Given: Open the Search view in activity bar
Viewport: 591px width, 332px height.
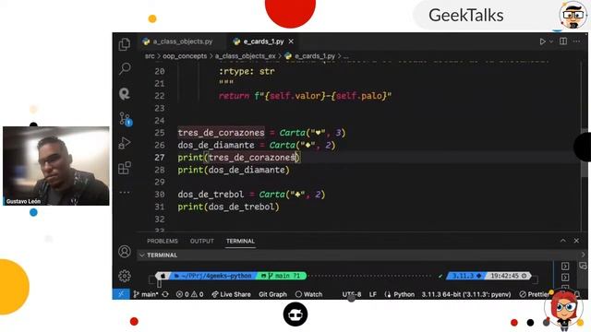Looking at the screenshot, I should pos(125,68).
